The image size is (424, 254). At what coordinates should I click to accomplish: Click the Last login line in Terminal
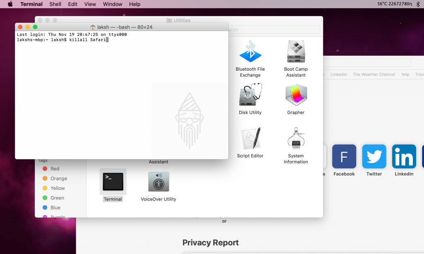pyautogui.click(x=72, y=35)
